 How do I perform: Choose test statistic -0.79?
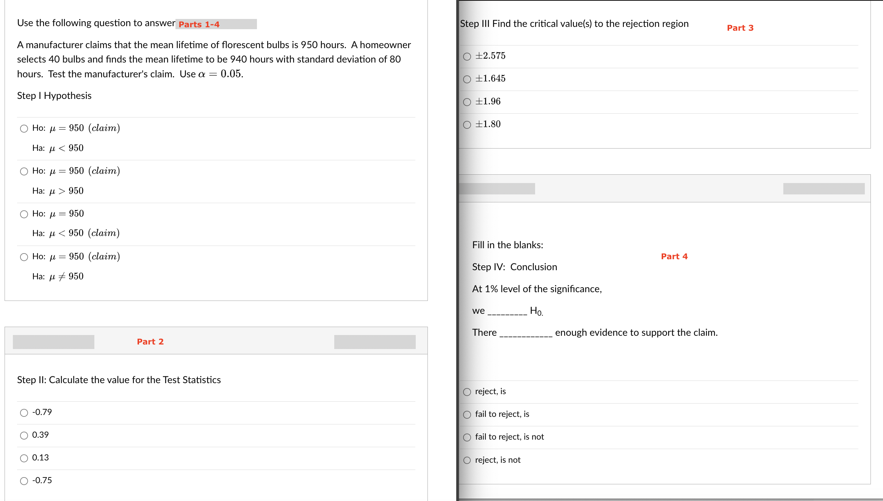coord(24,413)
